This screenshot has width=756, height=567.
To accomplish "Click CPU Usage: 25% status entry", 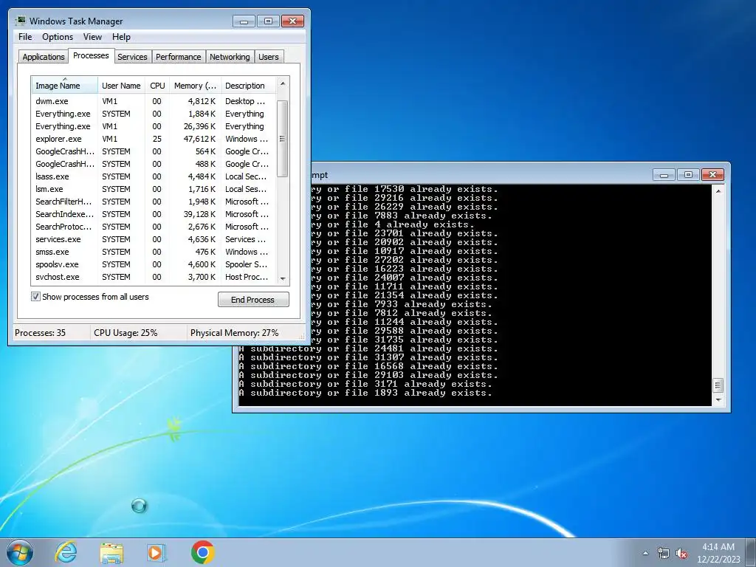I will click(126, 333).
